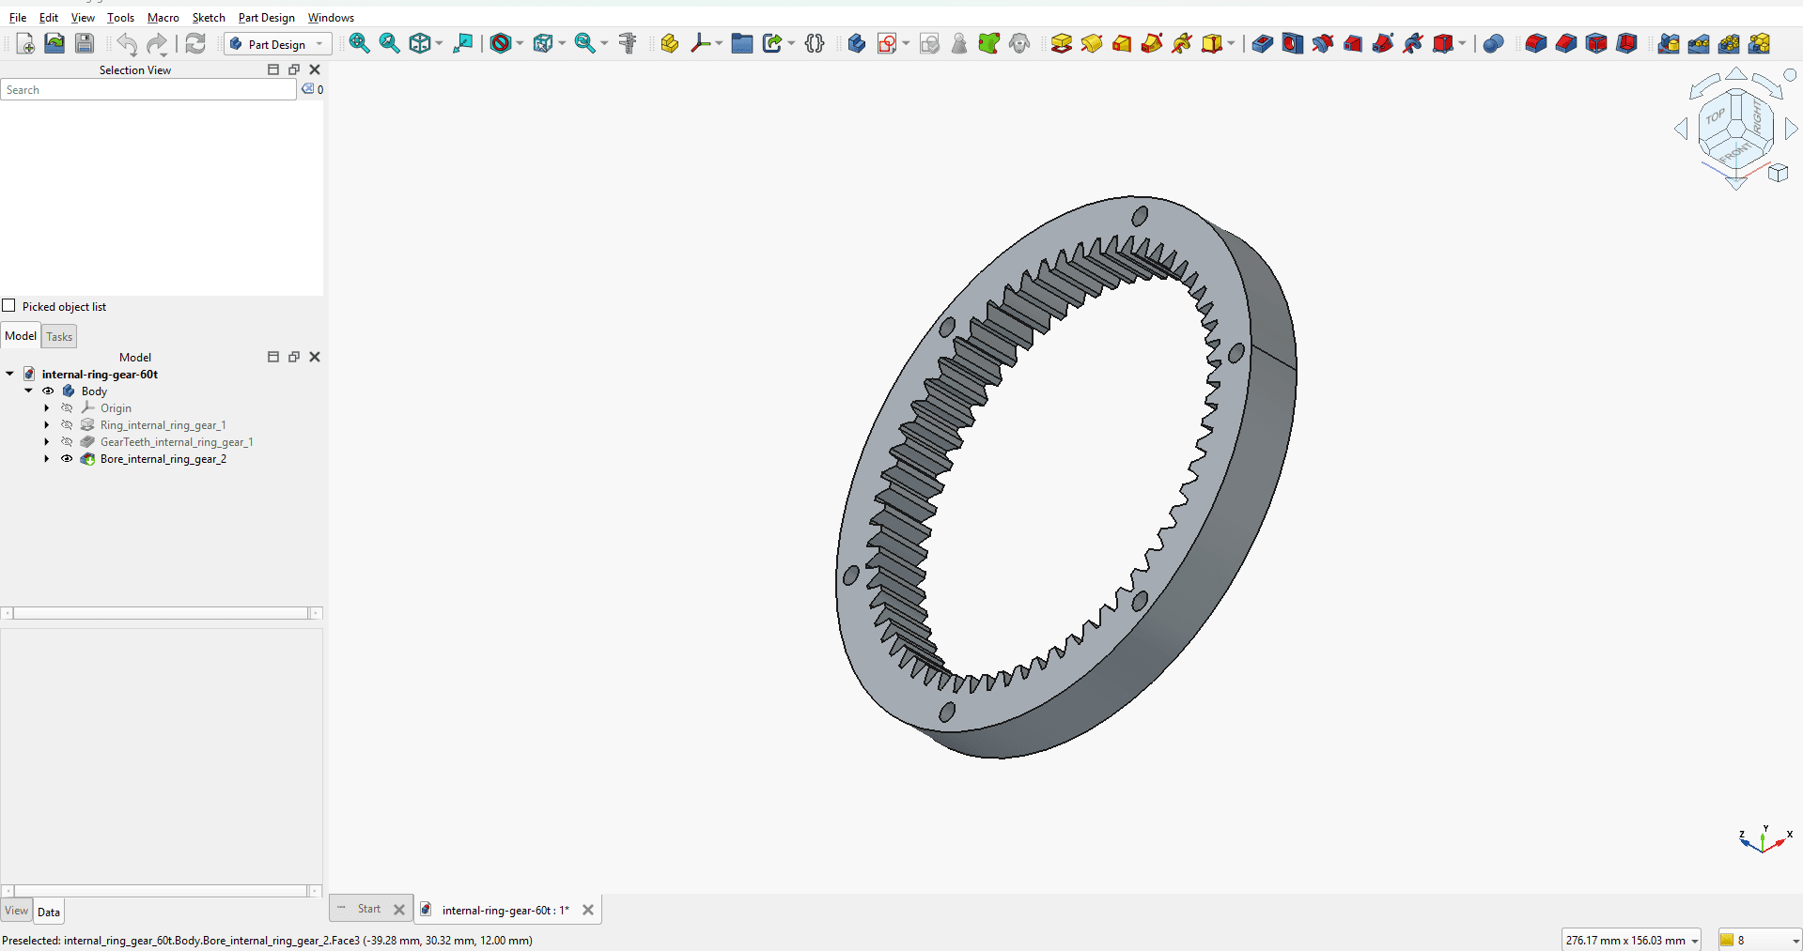Toggle Picked object list checkbox
This screenshot has width=1803, height=951.
tap(9, 306)
